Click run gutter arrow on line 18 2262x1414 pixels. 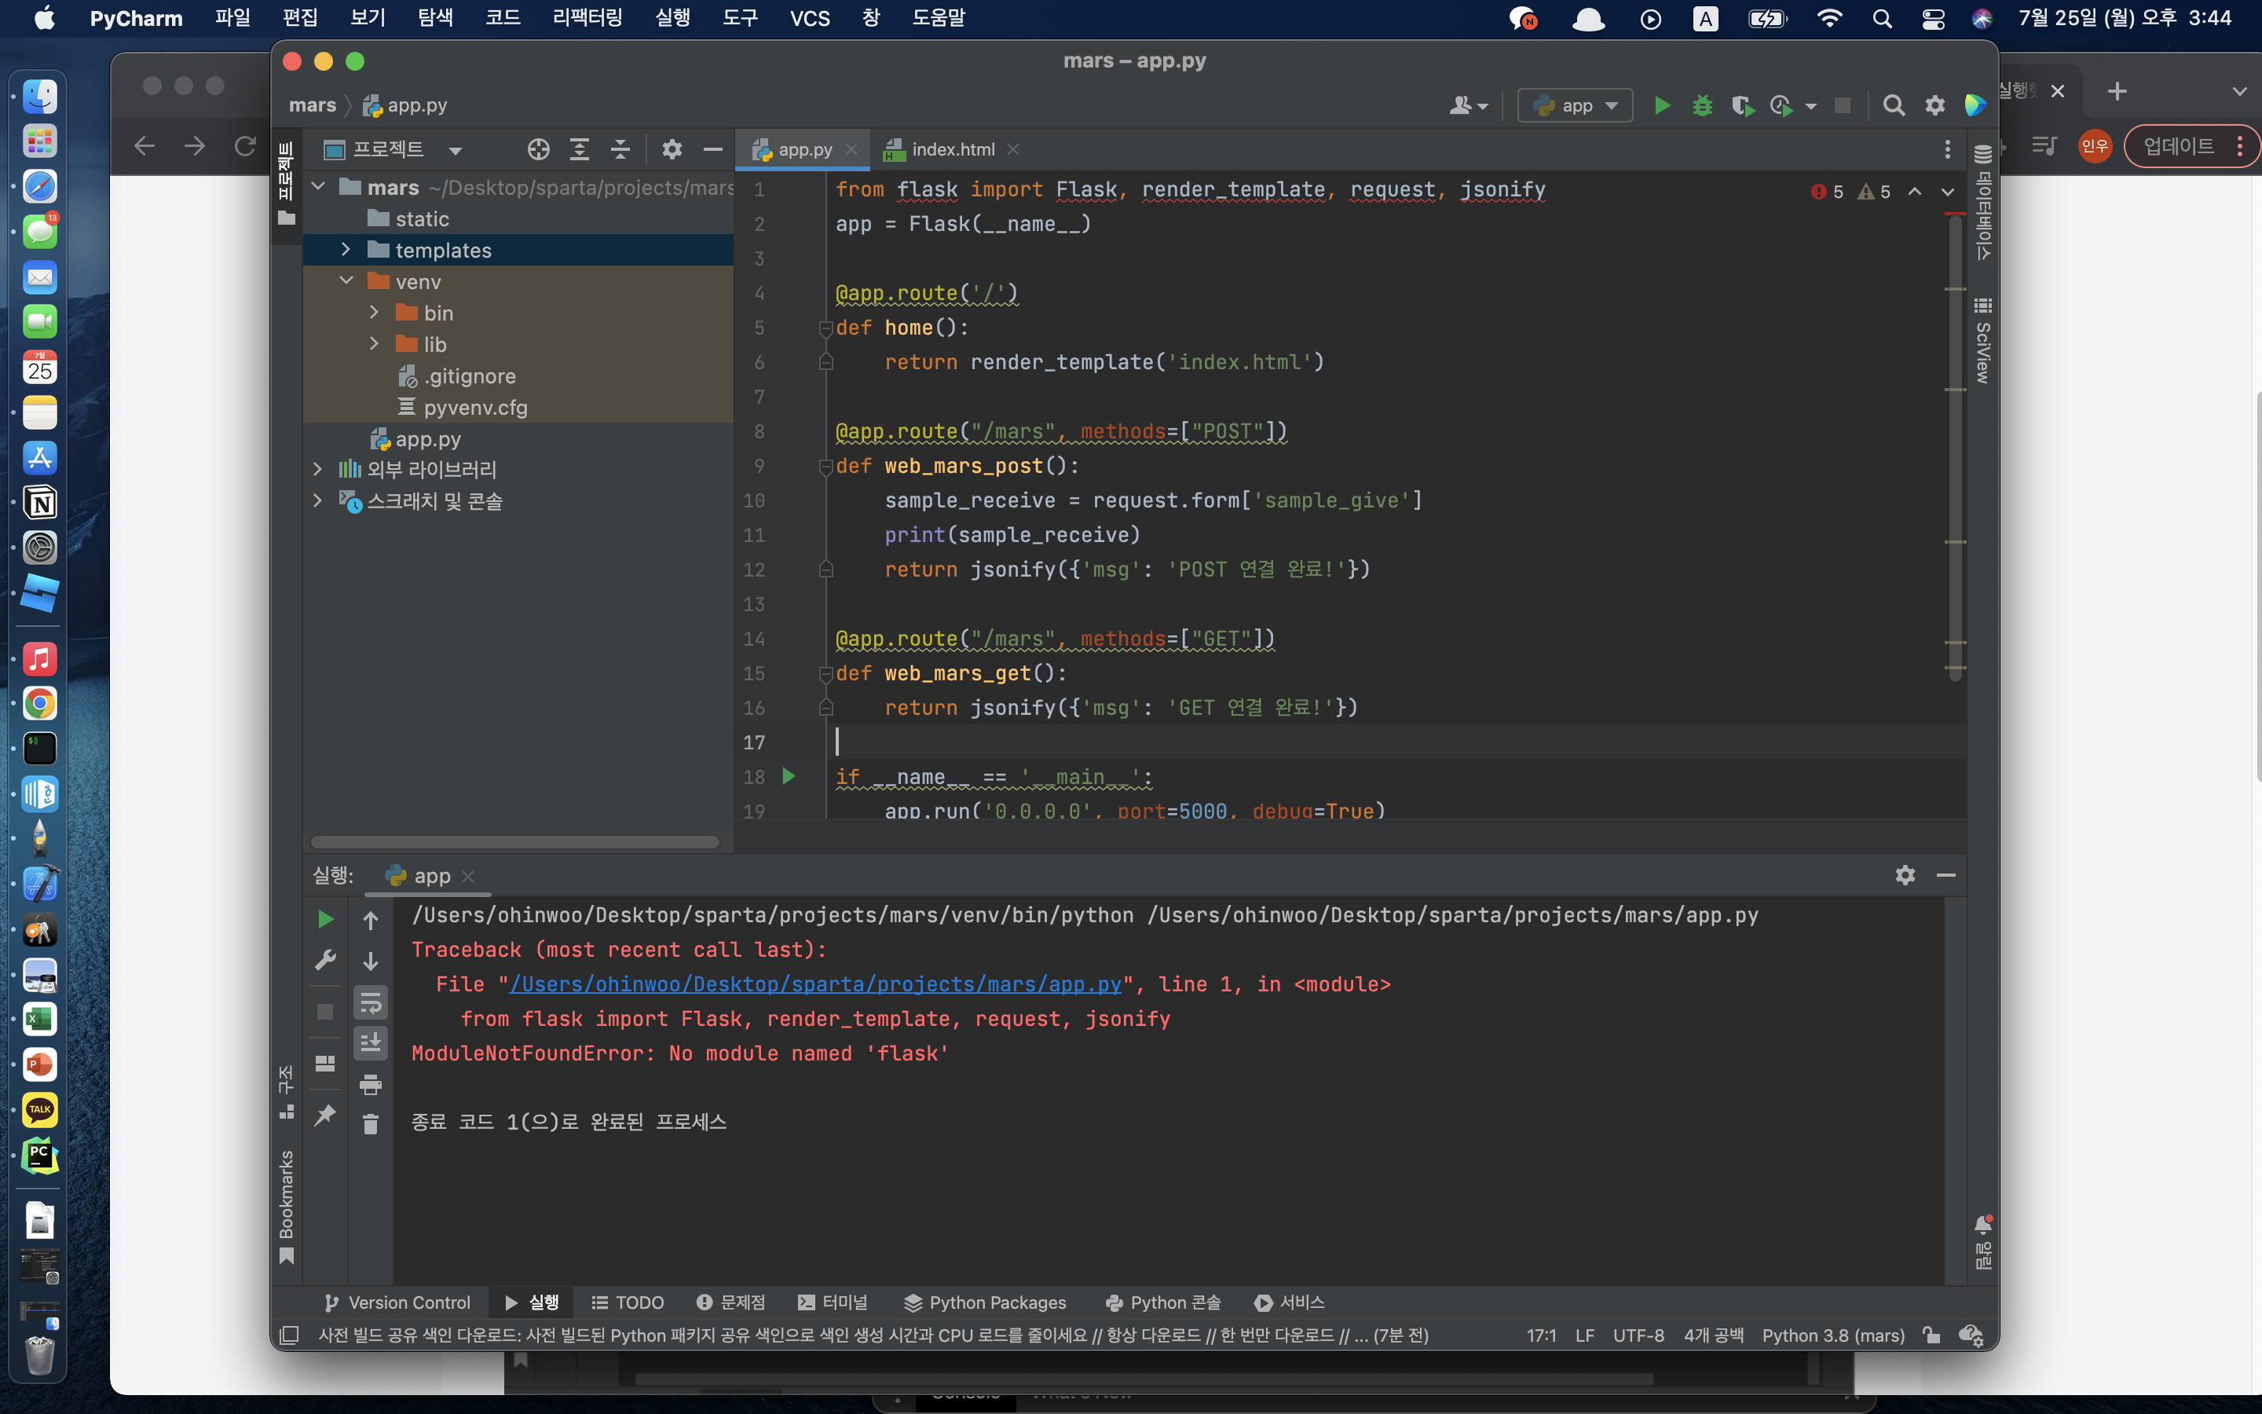[x=789, y=776]
